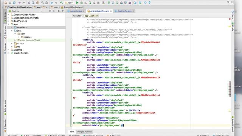Click the Synchronize toolbar icon
This screenshot has width=242, height=136.
tap(14, 3)
